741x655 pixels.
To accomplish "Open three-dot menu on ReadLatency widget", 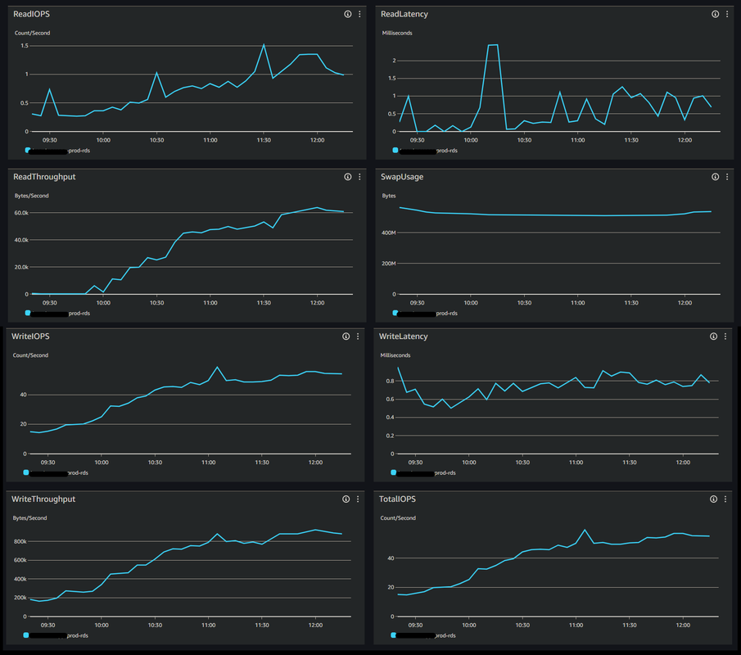I will [727, 14].
